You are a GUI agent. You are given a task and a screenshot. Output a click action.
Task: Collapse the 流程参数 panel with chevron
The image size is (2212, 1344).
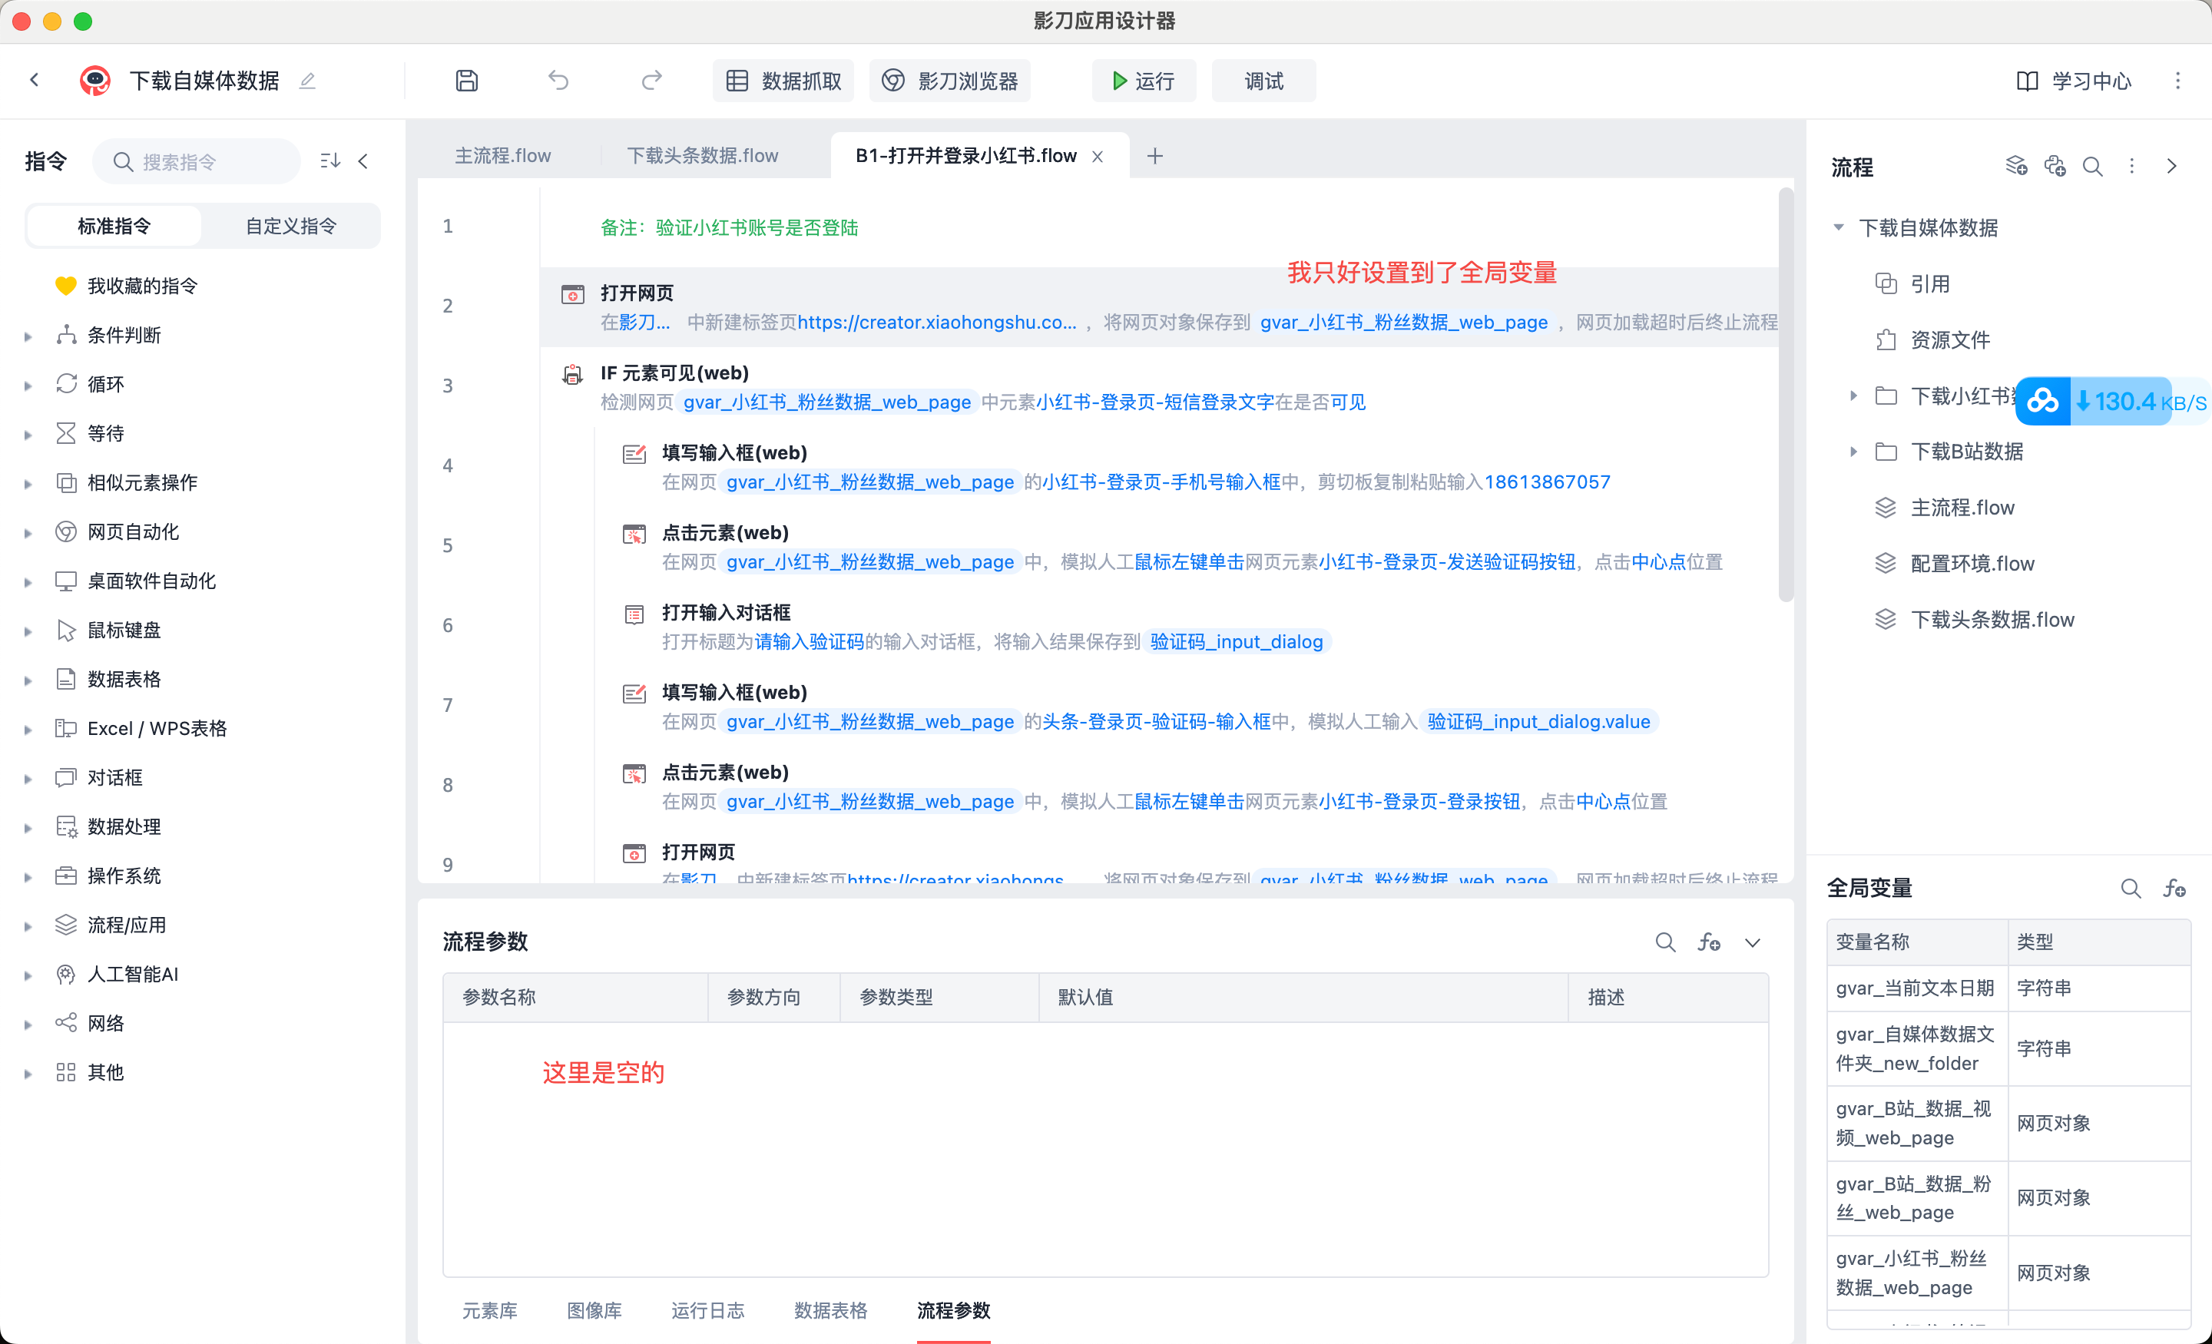pos(1753,942)
